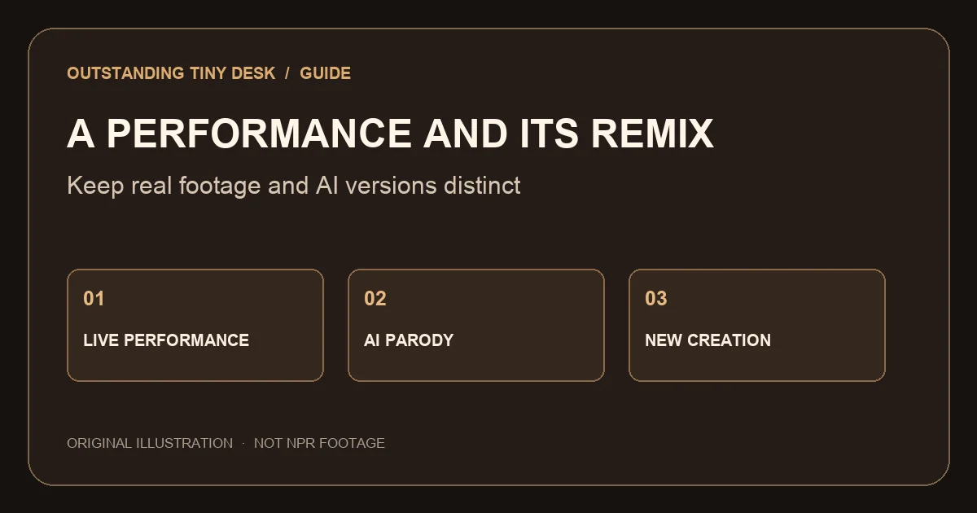Open the Live Performance card

click(x=195, y=325)
